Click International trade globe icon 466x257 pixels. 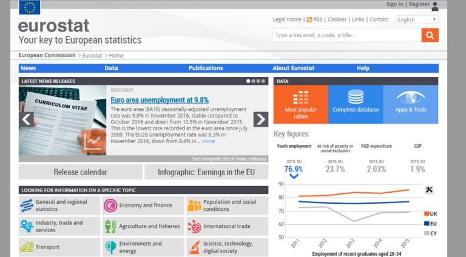click(194, 227)
